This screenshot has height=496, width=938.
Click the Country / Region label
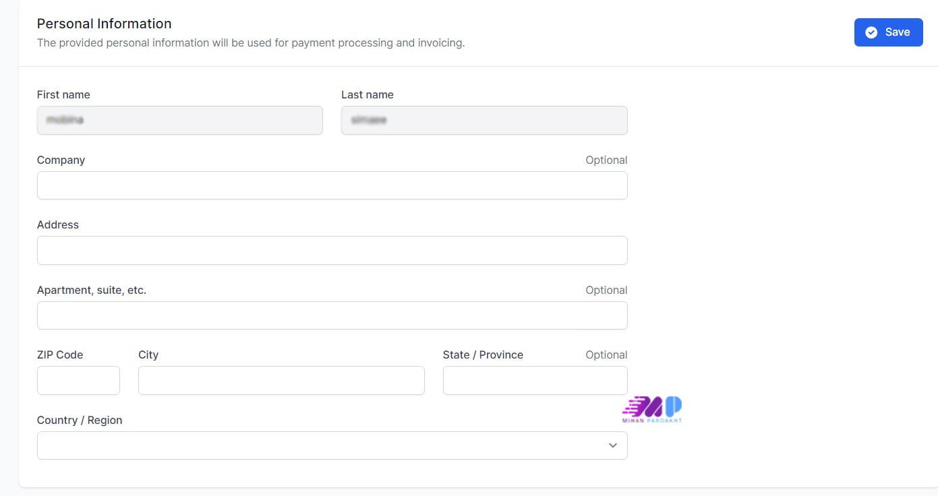(80, 420)
